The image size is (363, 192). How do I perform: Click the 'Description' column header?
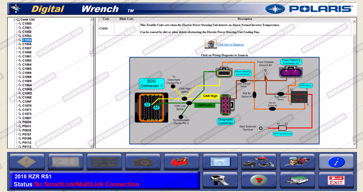(x=245, y=19)
